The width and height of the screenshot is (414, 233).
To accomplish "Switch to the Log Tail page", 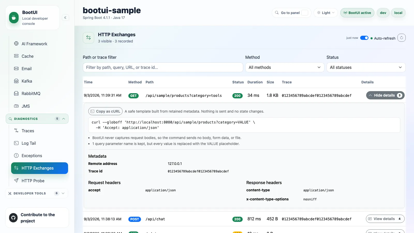I will point(39,143).
